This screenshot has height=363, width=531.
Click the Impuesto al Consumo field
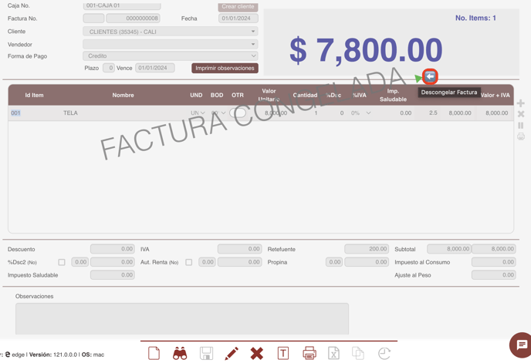(x=494, y=262)
